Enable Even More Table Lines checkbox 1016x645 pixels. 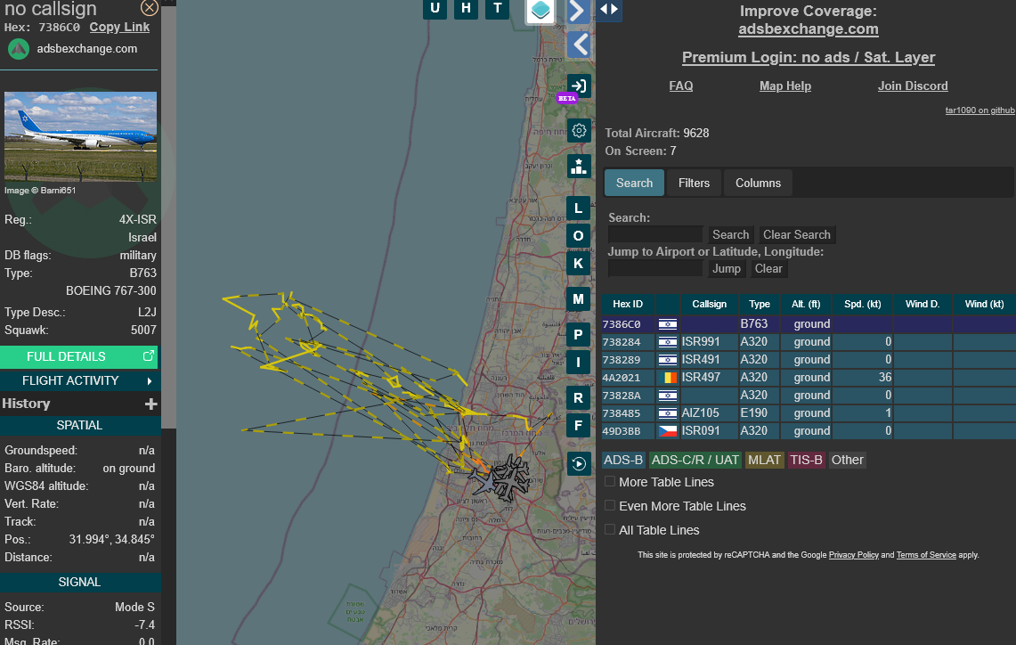point(610,506)
